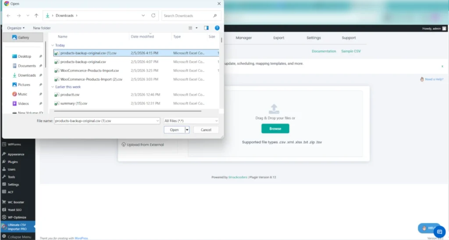Refresh the Downloads folder listing
Image resolution: width=449 pixels, height=240 pixels.
(x=153, y=15)
